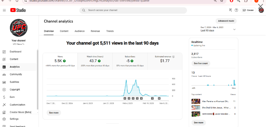Open the feedback notes icon in header
The image size is (266, 127).
[x=230, y=10]
